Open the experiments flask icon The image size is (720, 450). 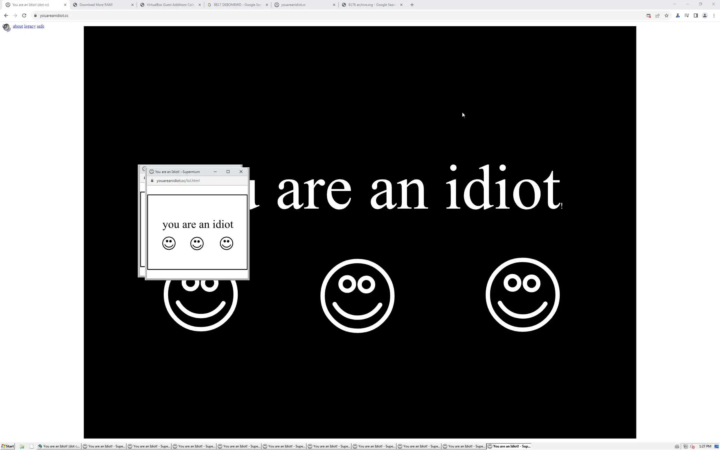coord(678,15)
